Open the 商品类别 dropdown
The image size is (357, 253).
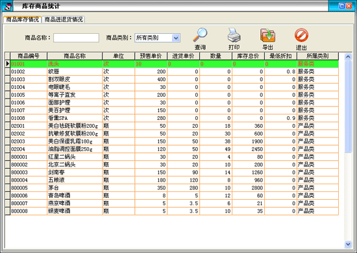click(x=176, y=38)
